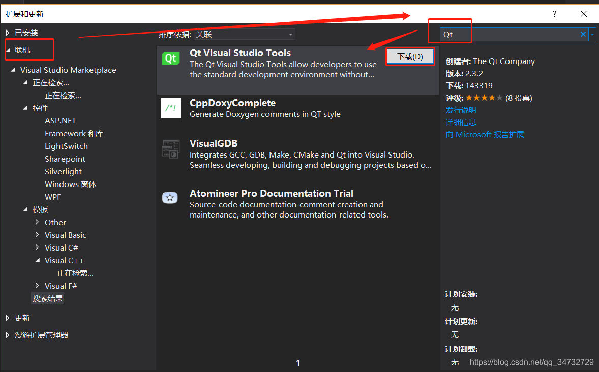Click the star rating of the extension
Image resolution: width=599 pixels, height=372 pixels.
point(484,98)
